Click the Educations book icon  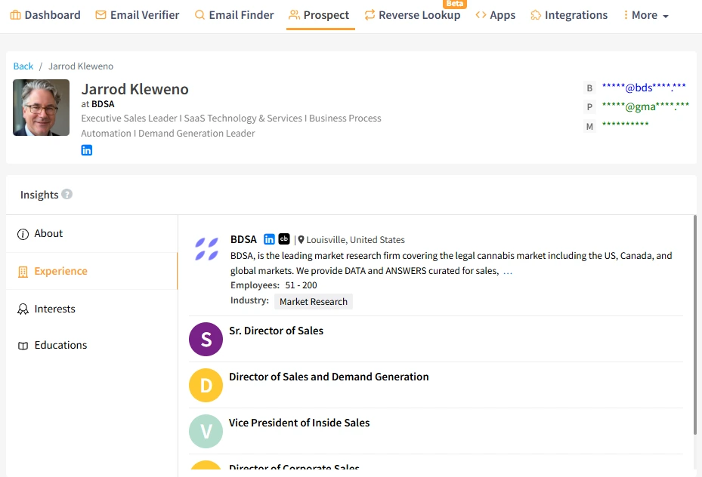pyautogui.click(x=23, y=346)
